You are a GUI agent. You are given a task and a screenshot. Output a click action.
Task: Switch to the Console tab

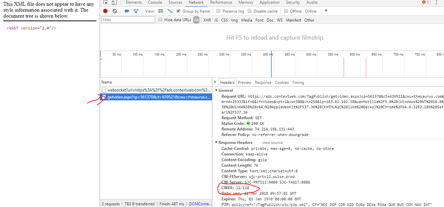pos(155,3)
